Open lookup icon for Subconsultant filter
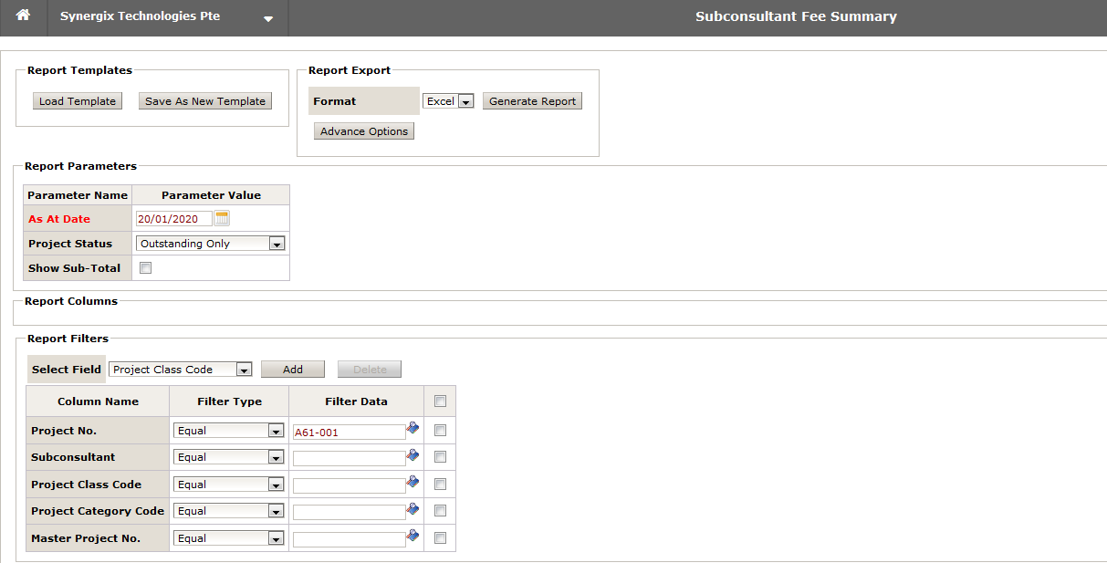This screenshot has height=563, width=1107. tap(413, 454)
